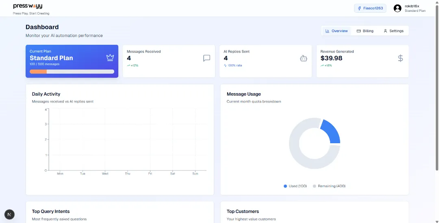The width and height of the screenshot is (439, 223).
Task: Click the message quota progress bar
Action: click(x=72, y=72)
